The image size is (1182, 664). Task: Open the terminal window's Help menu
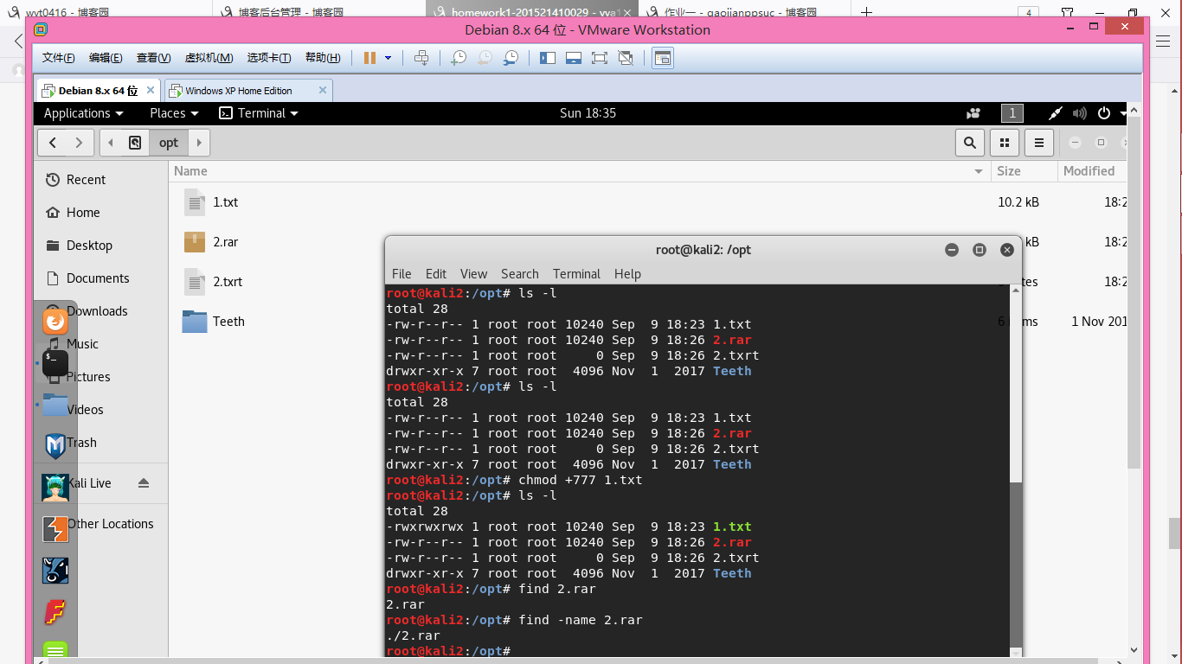point(627,274)
